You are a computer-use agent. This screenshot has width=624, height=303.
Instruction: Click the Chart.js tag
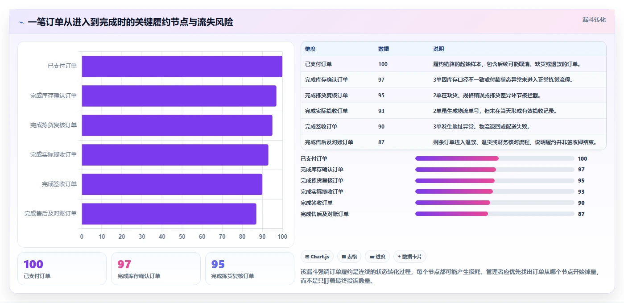pyautogui.click(x=317, y=257)
